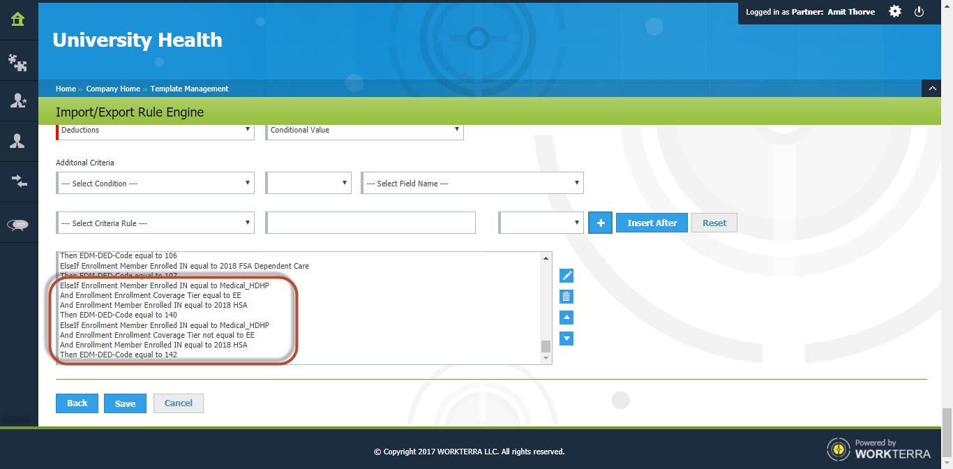Image resolution: width=953 pixels, height=469 pixels.
Task: Click the power logout icon
Action: [919, 12]
